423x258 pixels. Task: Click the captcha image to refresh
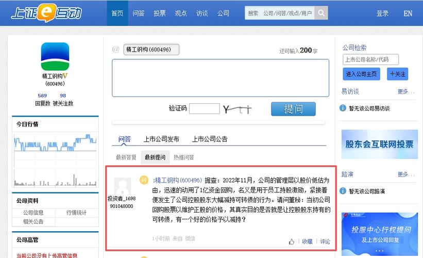coord(238,109)
